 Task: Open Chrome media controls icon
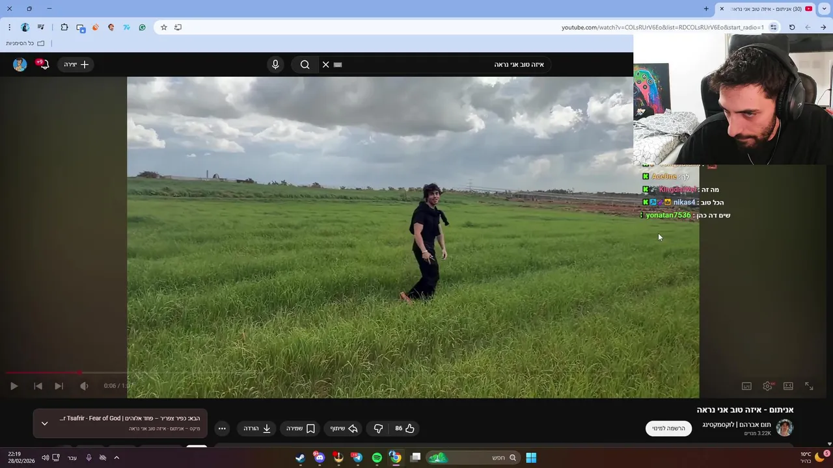(41, 27)
